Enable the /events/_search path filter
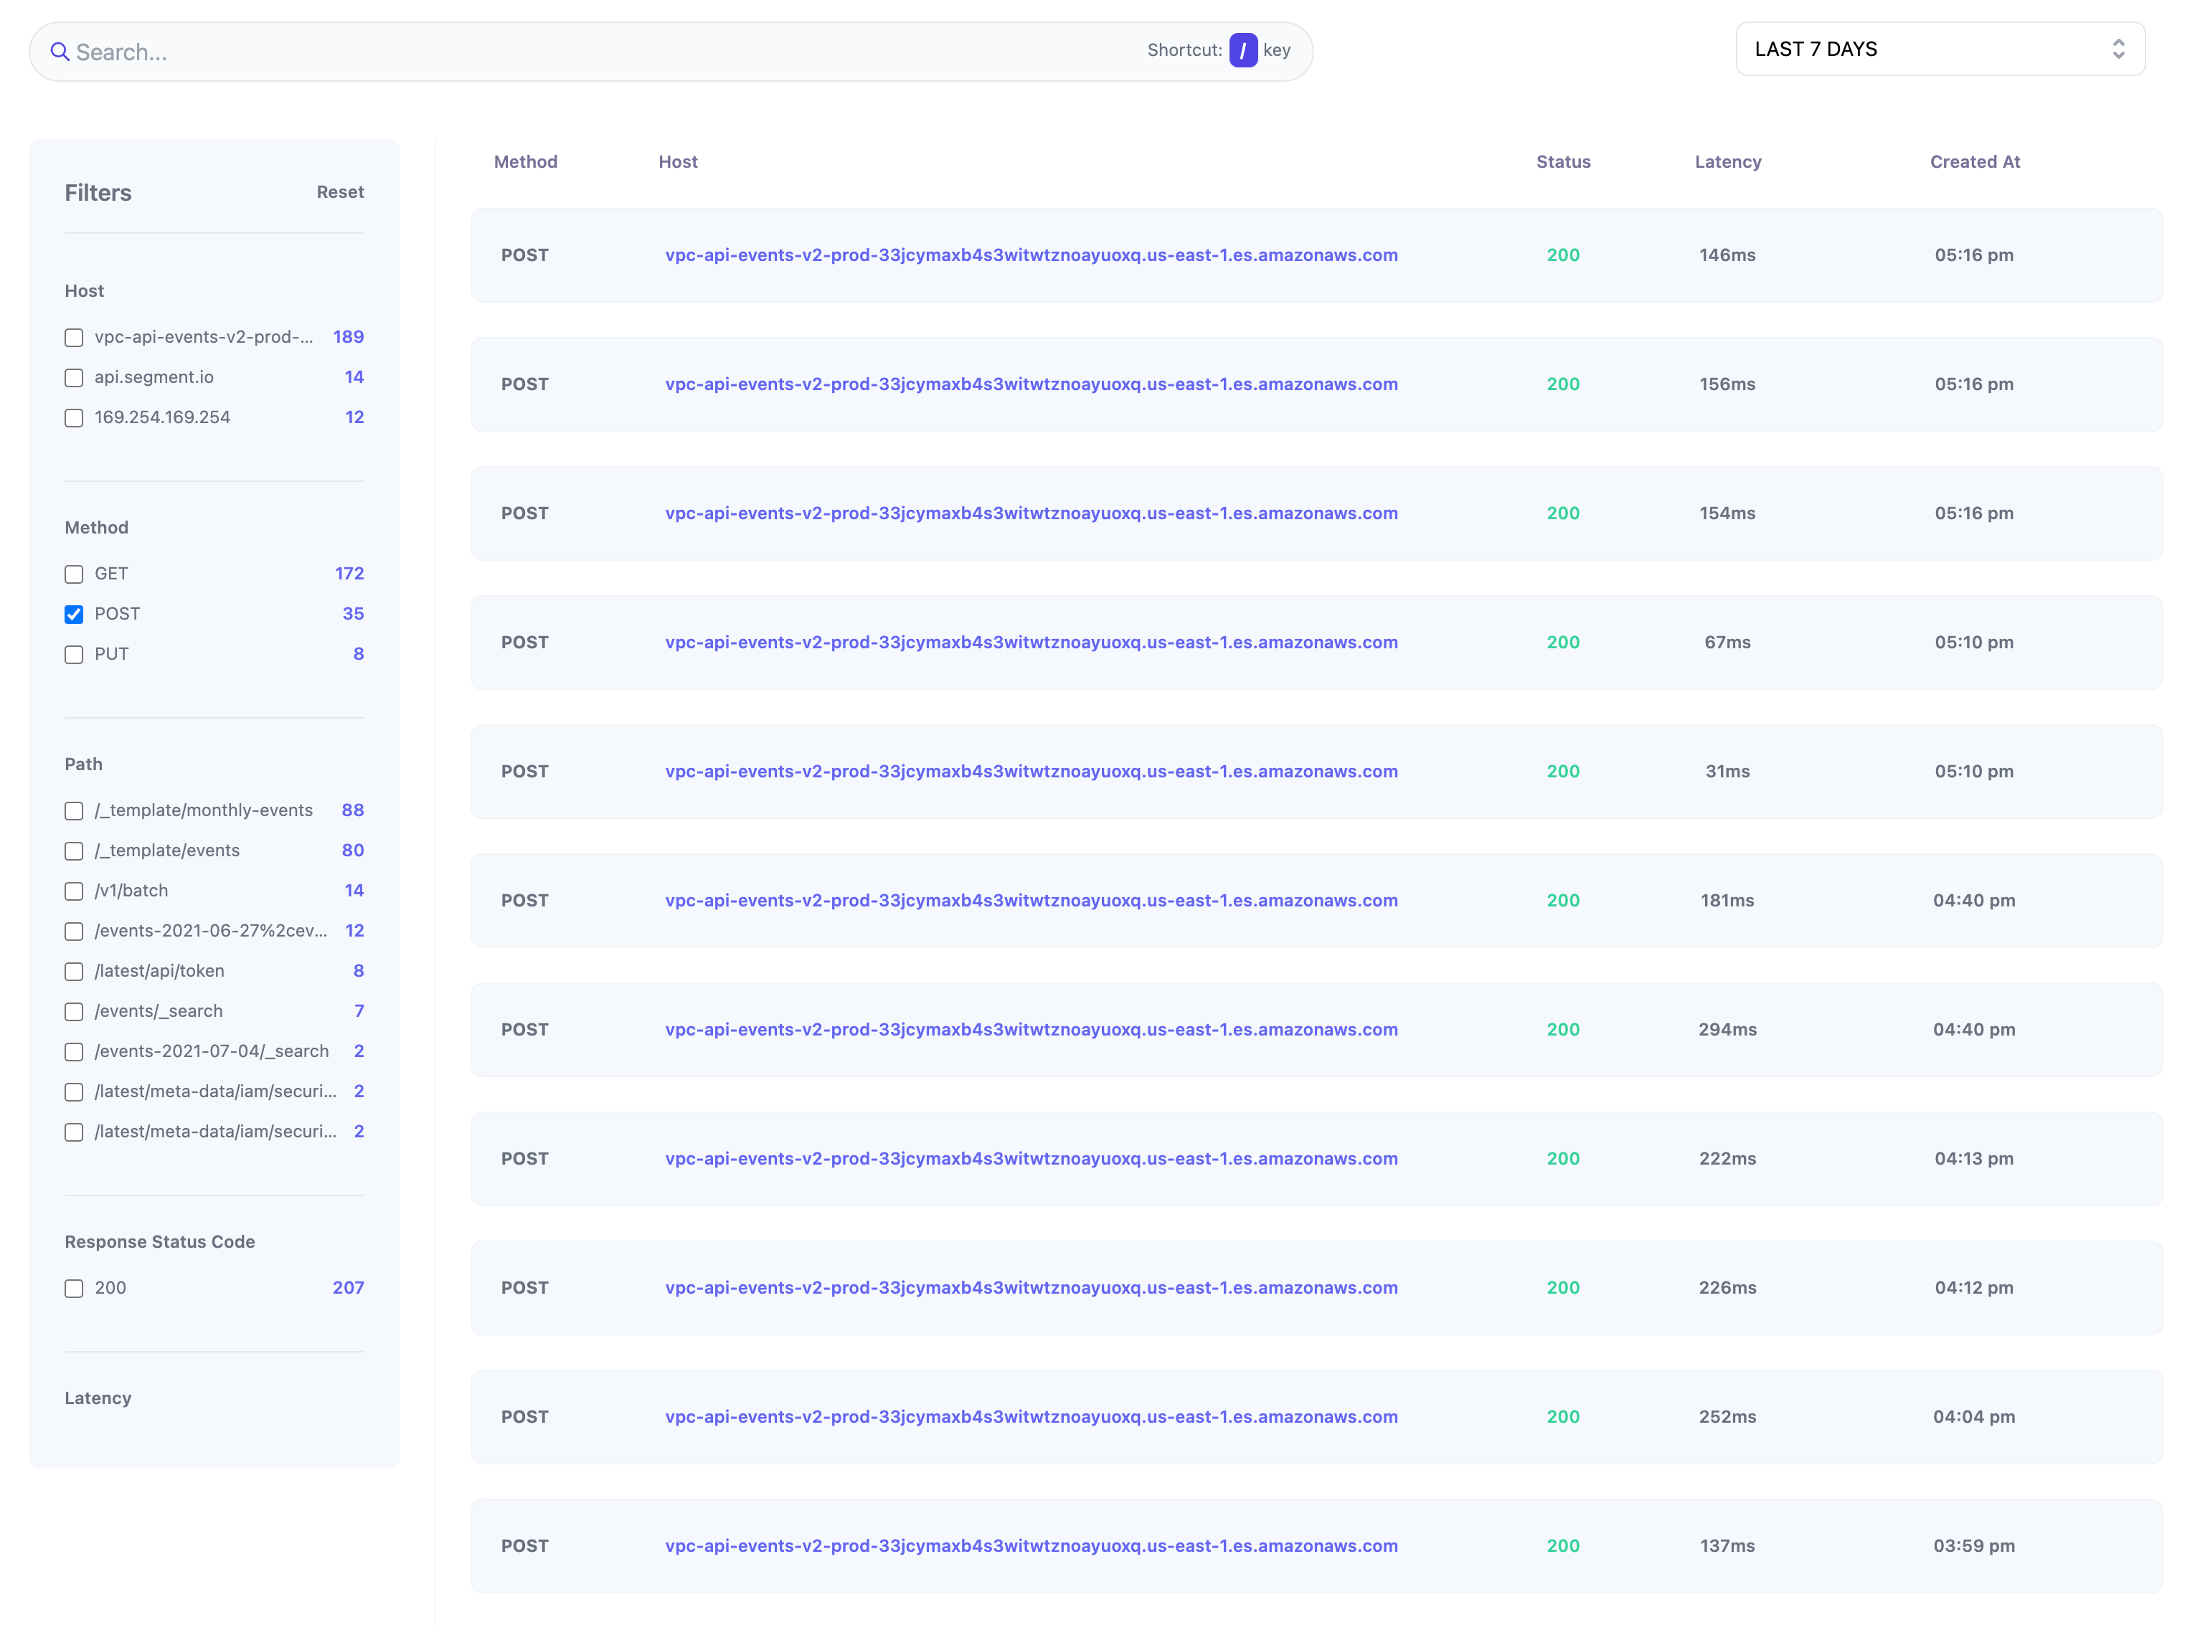 click(74, 1011)
